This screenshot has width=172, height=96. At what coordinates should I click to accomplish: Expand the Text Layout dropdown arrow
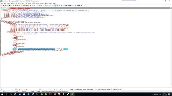63,6
